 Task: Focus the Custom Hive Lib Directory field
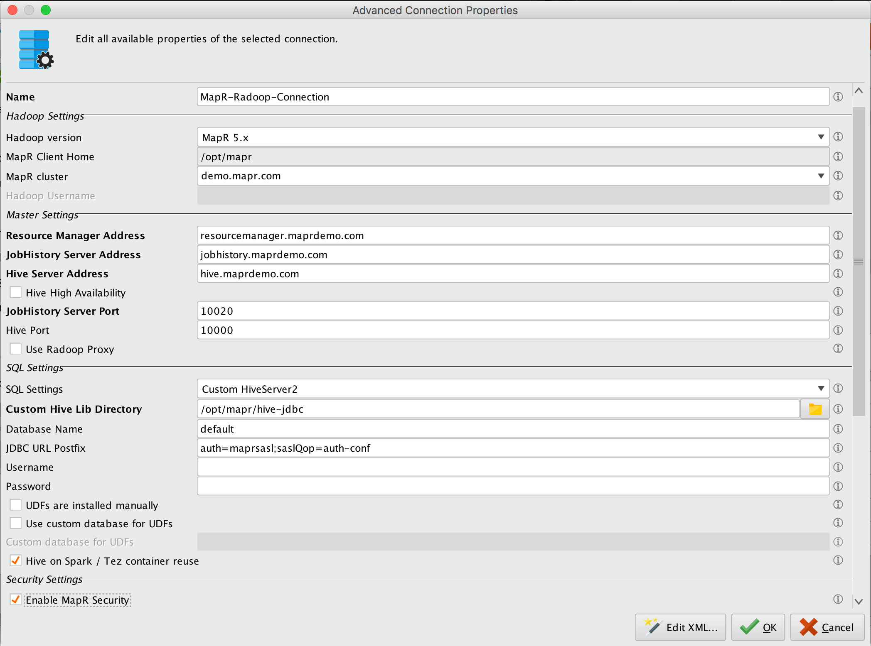(x=498, y=409)
